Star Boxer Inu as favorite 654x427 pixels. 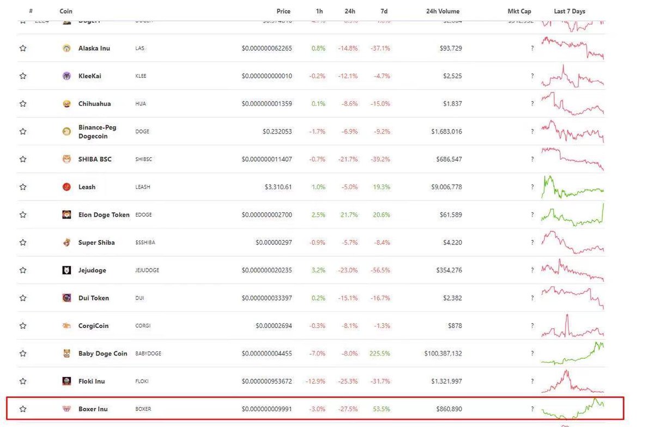23,409
